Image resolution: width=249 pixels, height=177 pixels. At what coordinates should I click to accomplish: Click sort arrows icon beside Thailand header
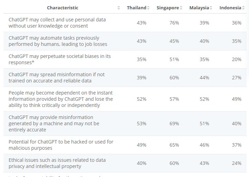coord(148,8)
